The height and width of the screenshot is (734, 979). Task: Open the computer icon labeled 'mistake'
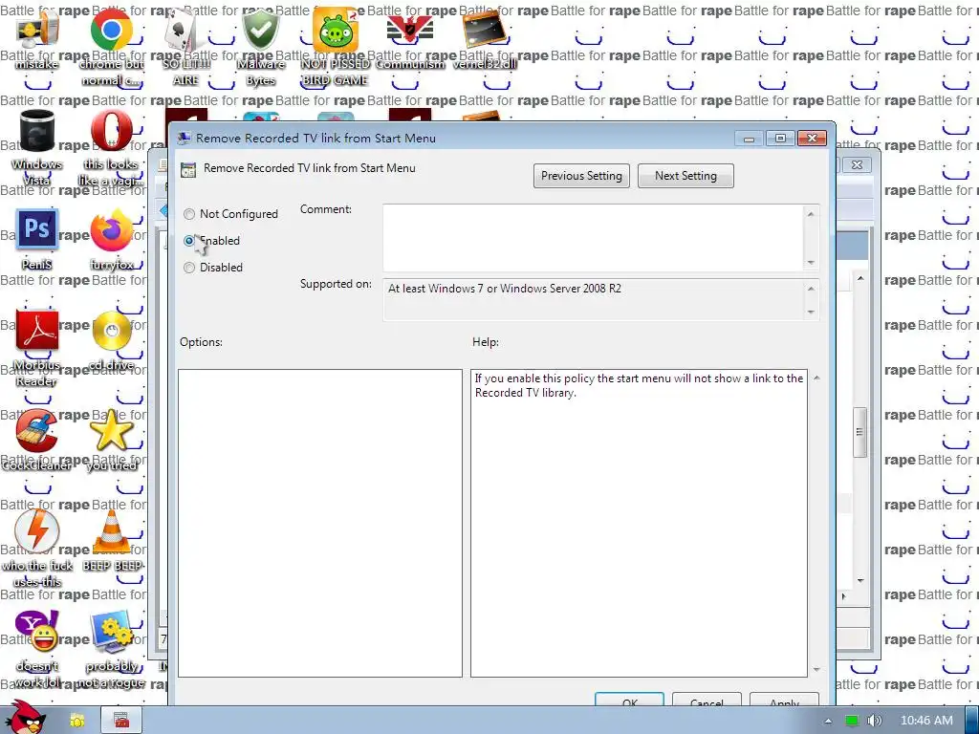point(37,32)
